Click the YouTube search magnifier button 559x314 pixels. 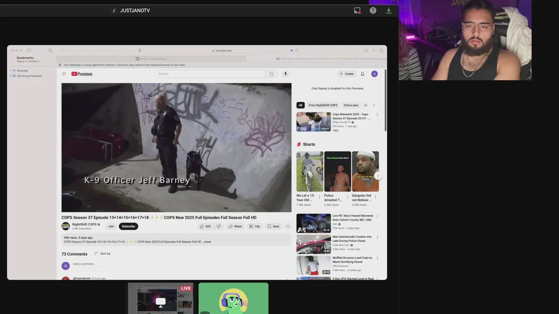point(271,74)
